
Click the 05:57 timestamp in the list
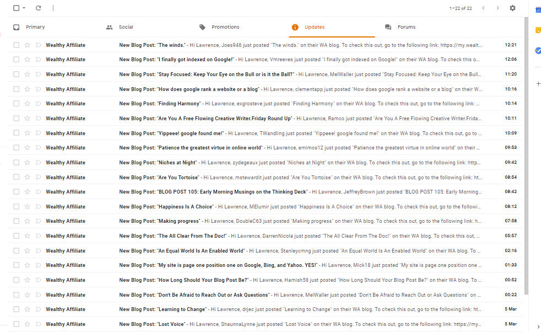point(511,235)
